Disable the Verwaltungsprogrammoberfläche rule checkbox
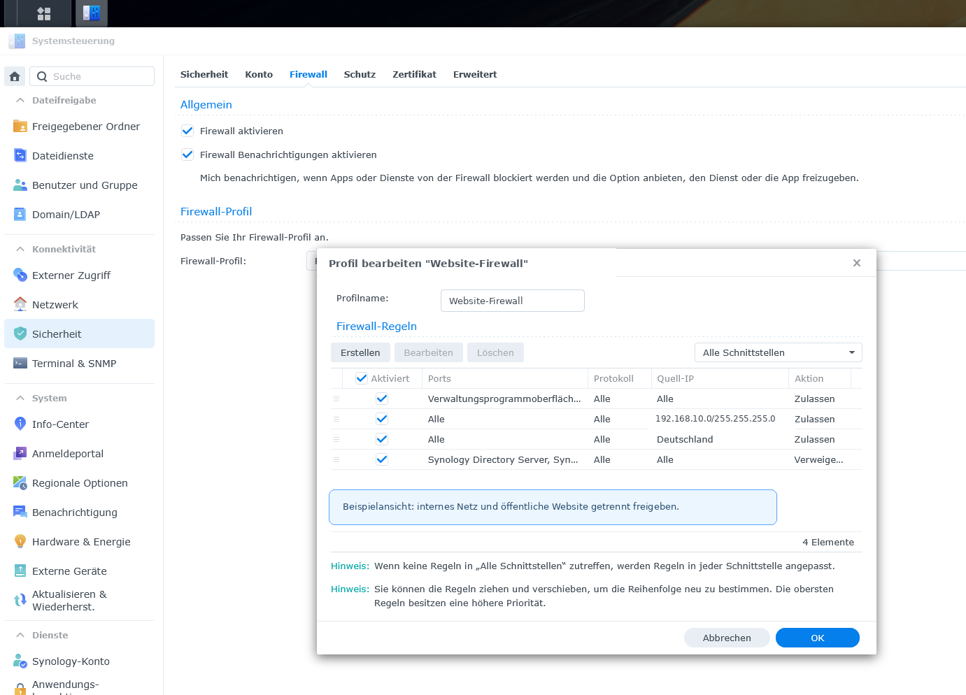The image size is (966, 695). (382, 399)
